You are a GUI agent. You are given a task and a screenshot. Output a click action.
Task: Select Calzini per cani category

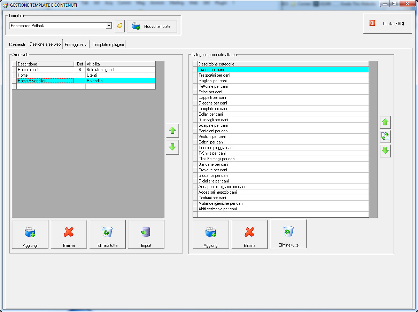[283, 142]
